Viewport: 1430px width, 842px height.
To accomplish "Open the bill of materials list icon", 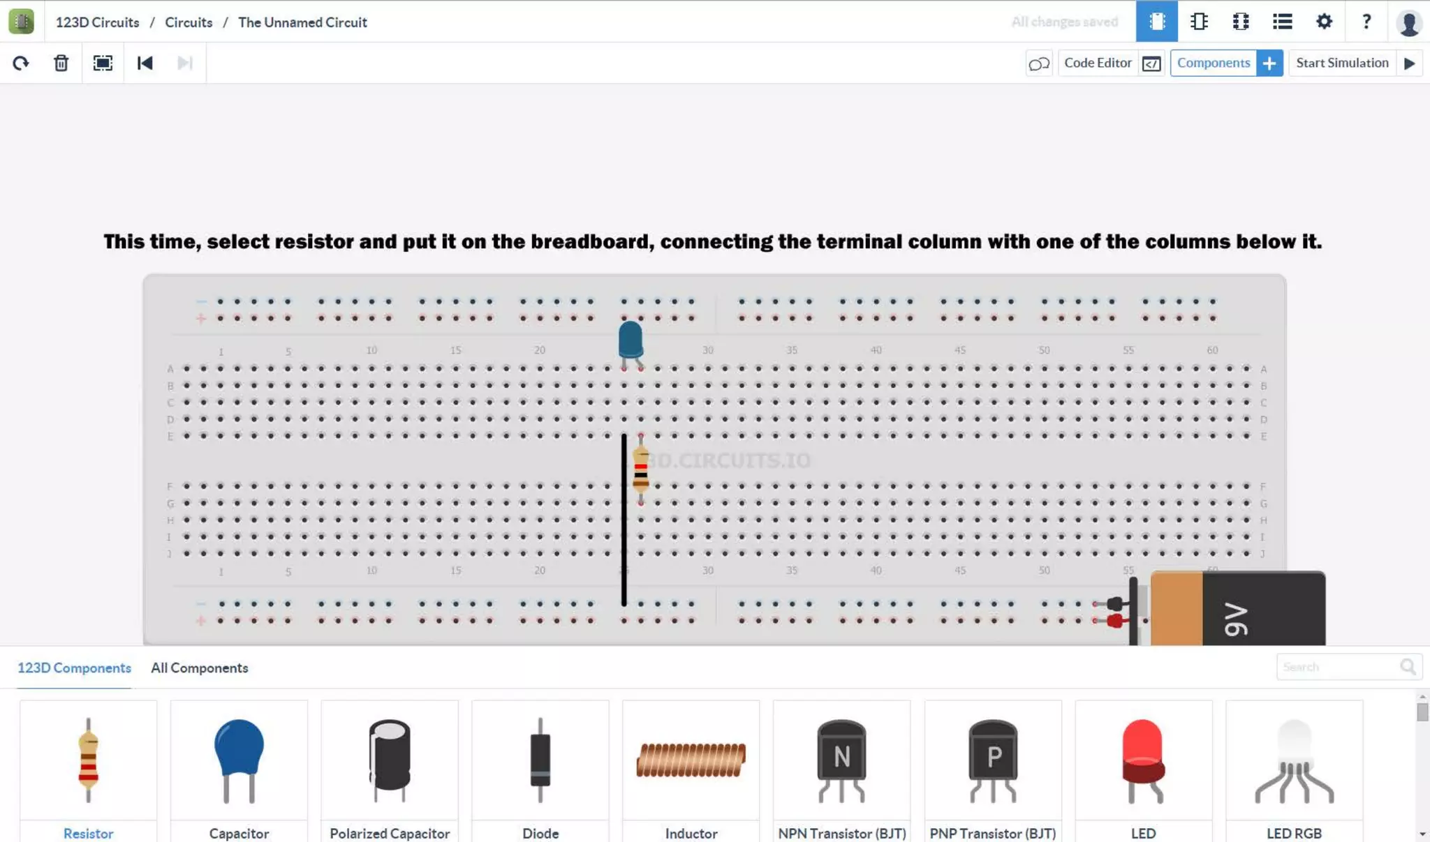I will (1282, 22).
